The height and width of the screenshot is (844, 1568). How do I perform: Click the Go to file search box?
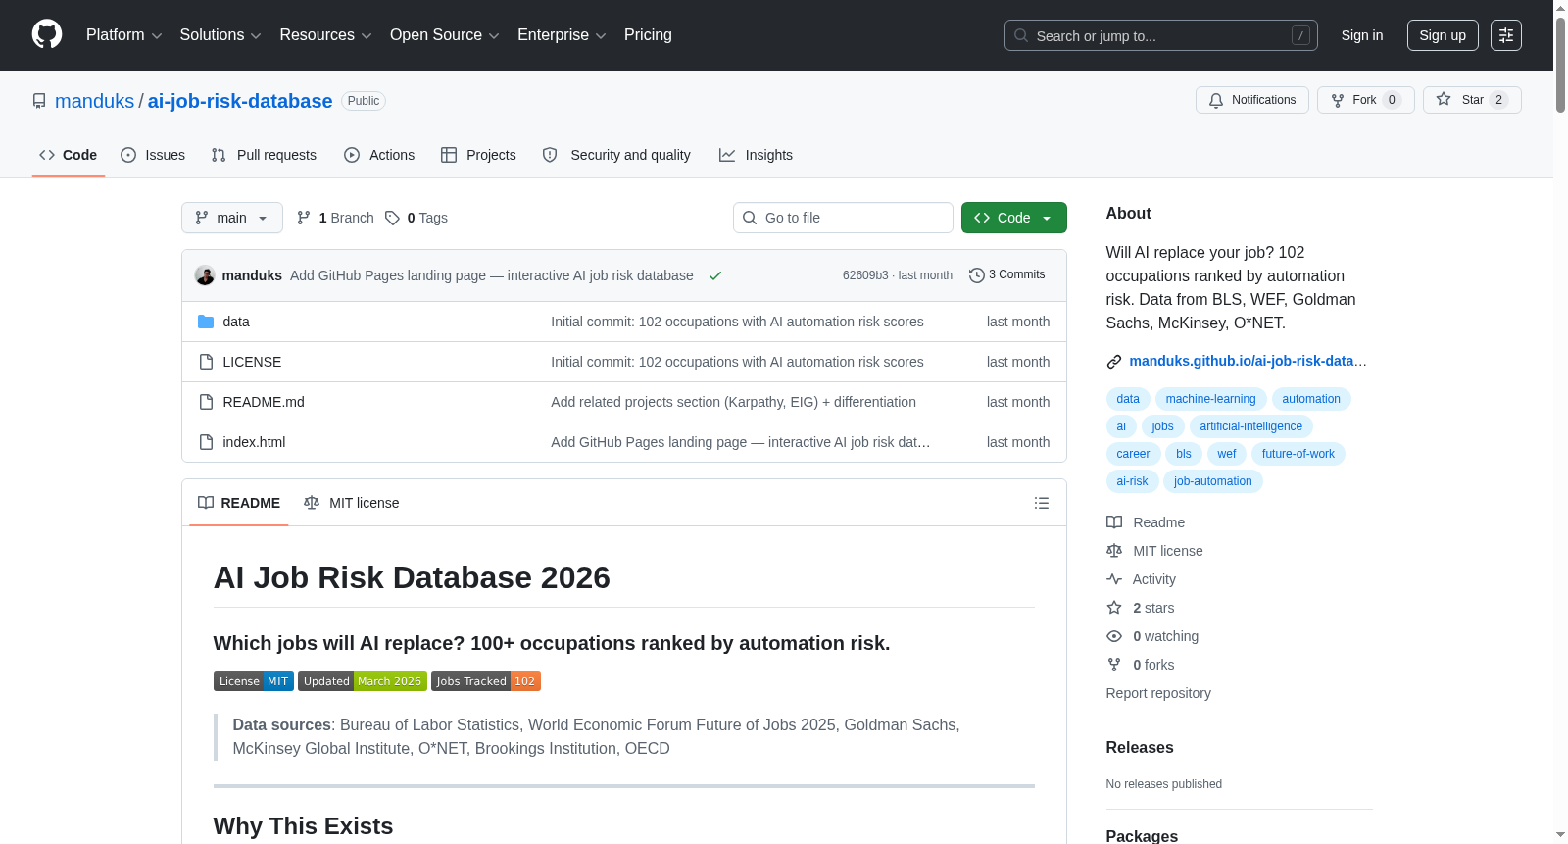pyautogui.click(x=843, y=218)
